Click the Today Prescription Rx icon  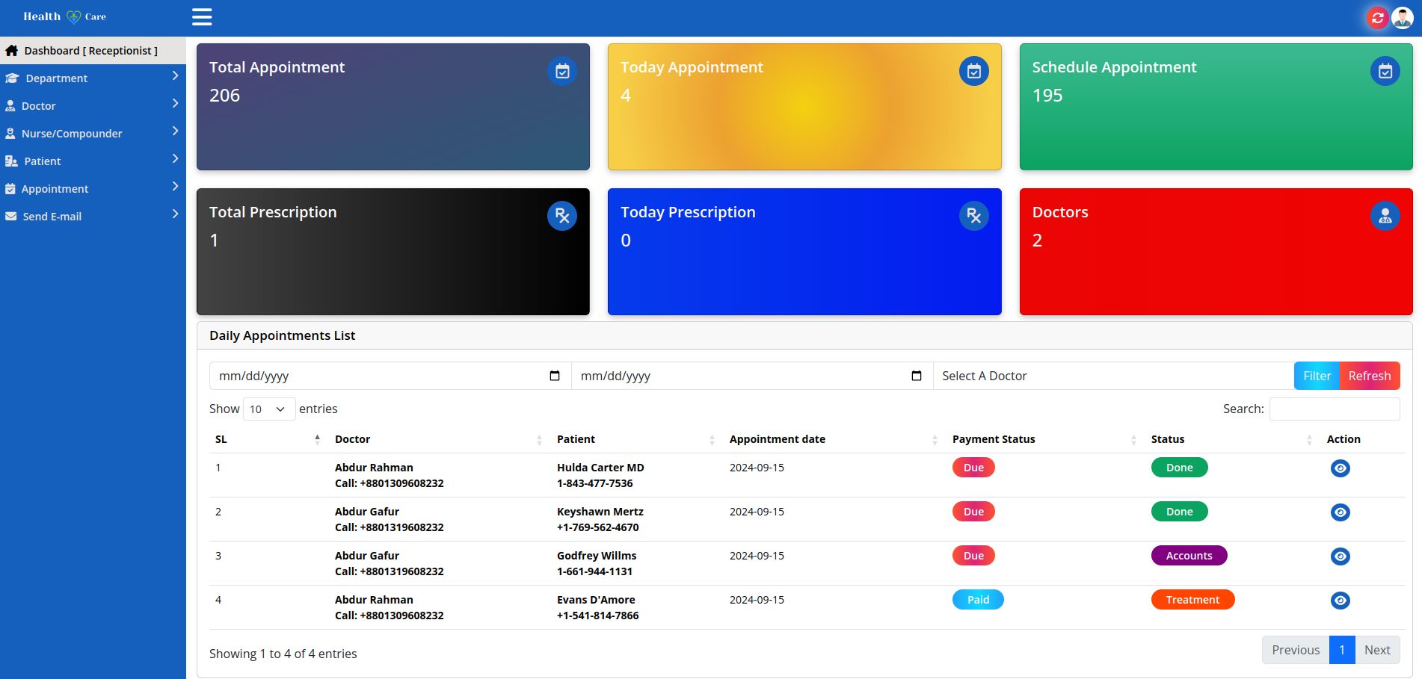click(973, 216)
